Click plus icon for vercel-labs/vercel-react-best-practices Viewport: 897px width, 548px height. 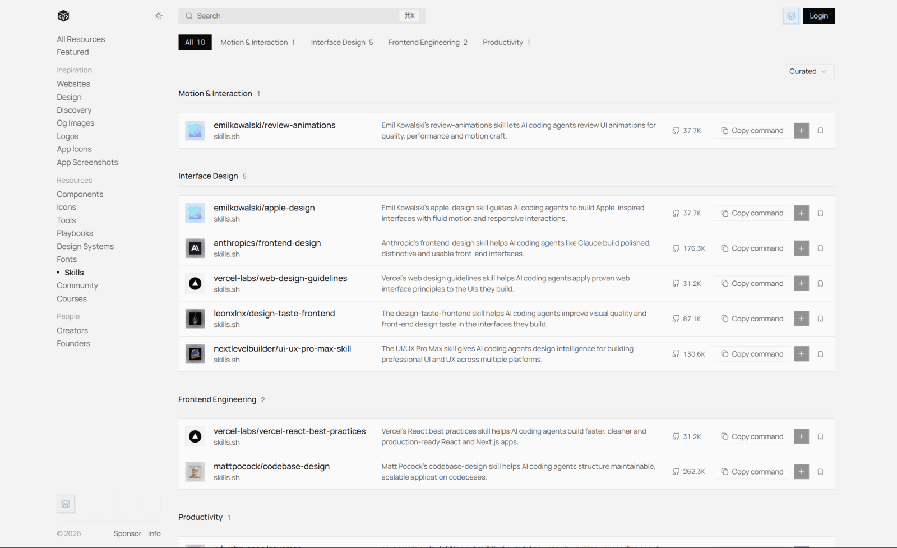click(x=801, y=436)
